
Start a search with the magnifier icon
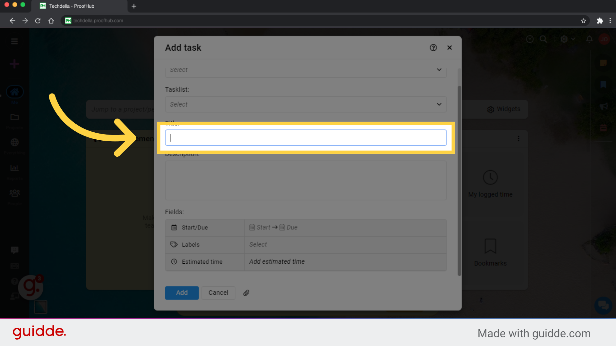click(543, 39)
